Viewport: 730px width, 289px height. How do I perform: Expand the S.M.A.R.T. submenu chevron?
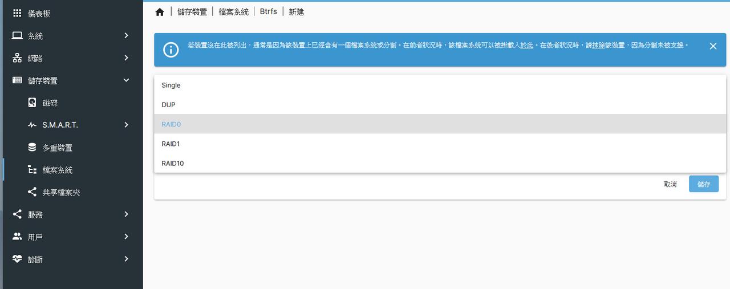click(x=126, y=125)
